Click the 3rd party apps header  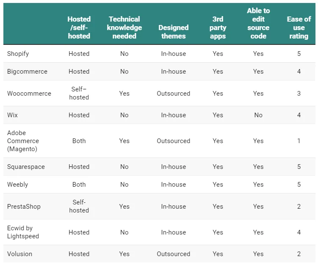pyautogui.click(x=218, y=28)
